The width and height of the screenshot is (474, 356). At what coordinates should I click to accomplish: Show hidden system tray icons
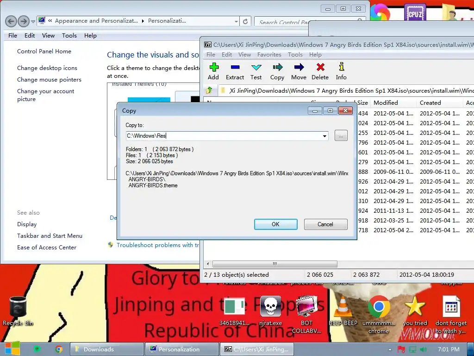pyautogui.click(x=390, y=350)
